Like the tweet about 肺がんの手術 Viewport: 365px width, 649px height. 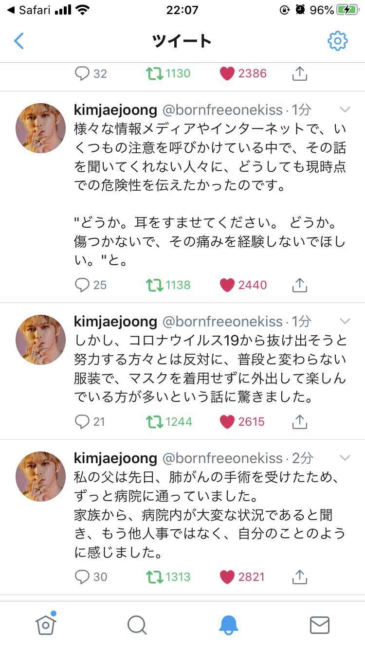[227, 577]
